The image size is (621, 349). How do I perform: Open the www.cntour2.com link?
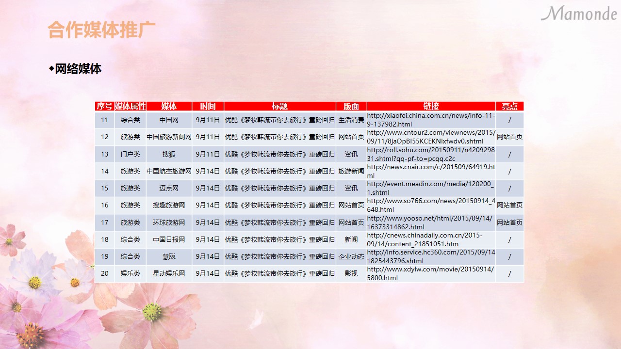(x=431, y=137)
